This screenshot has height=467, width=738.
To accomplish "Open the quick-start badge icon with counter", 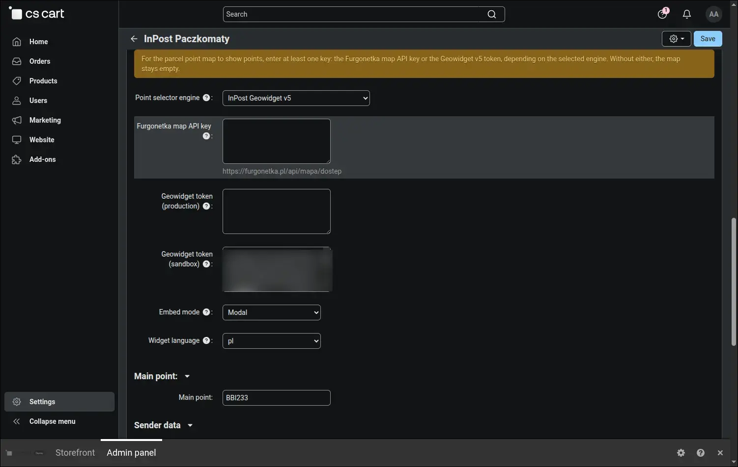I will pyautogui.click(x=663, y=14).
